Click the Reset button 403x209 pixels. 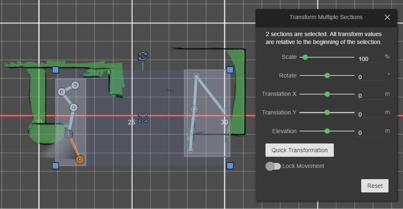(375, 186)
